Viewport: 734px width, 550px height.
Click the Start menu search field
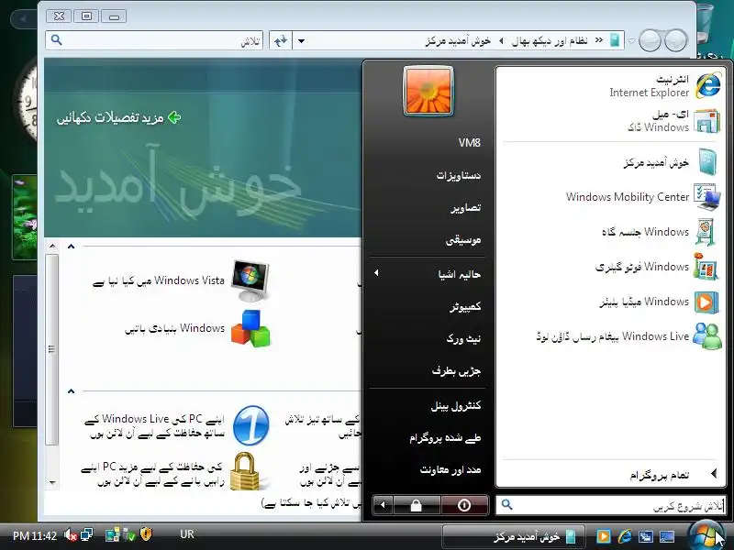(x=610, y=506)
